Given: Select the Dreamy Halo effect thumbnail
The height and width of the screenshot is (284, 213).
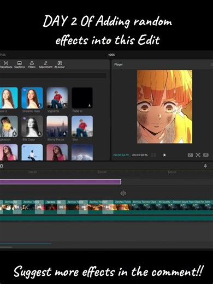Looking at the screenshot, I should 32,98.
